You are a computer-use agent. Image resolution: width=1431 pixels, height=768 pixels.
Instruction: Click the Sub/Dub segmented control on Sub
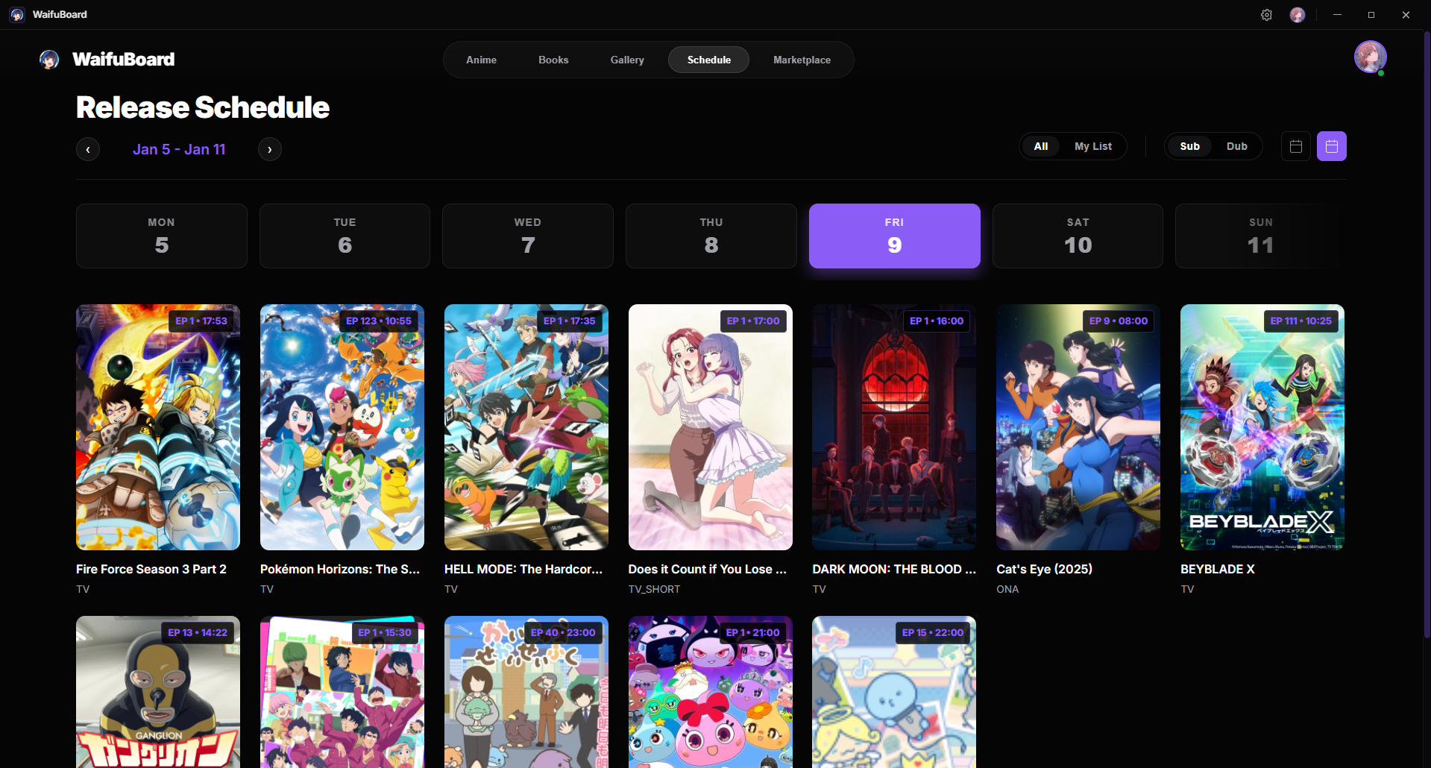tap(1189, 146)
